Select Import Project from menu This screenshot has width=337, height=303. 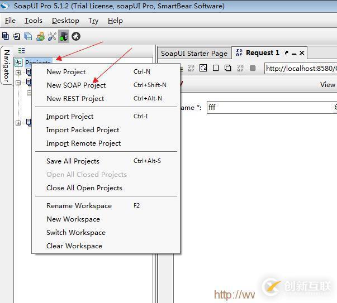coord(106,117)
